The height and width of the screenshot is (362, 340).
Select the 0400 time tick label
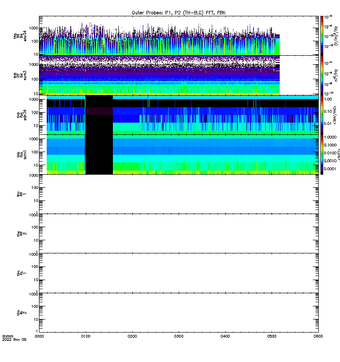coord(225,336)
